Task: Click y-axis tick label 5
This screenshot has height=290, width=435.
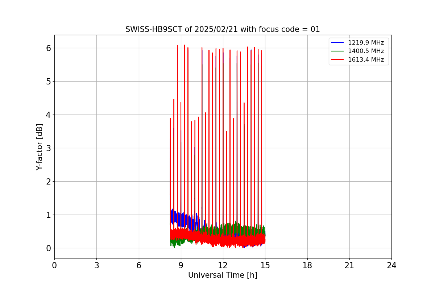Action: [48, 81]
